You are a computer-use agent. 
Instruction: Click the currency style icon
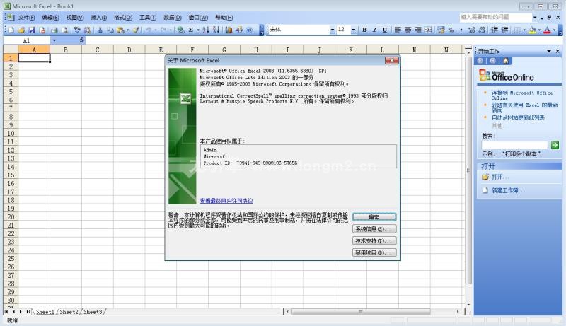pos(441,30)
